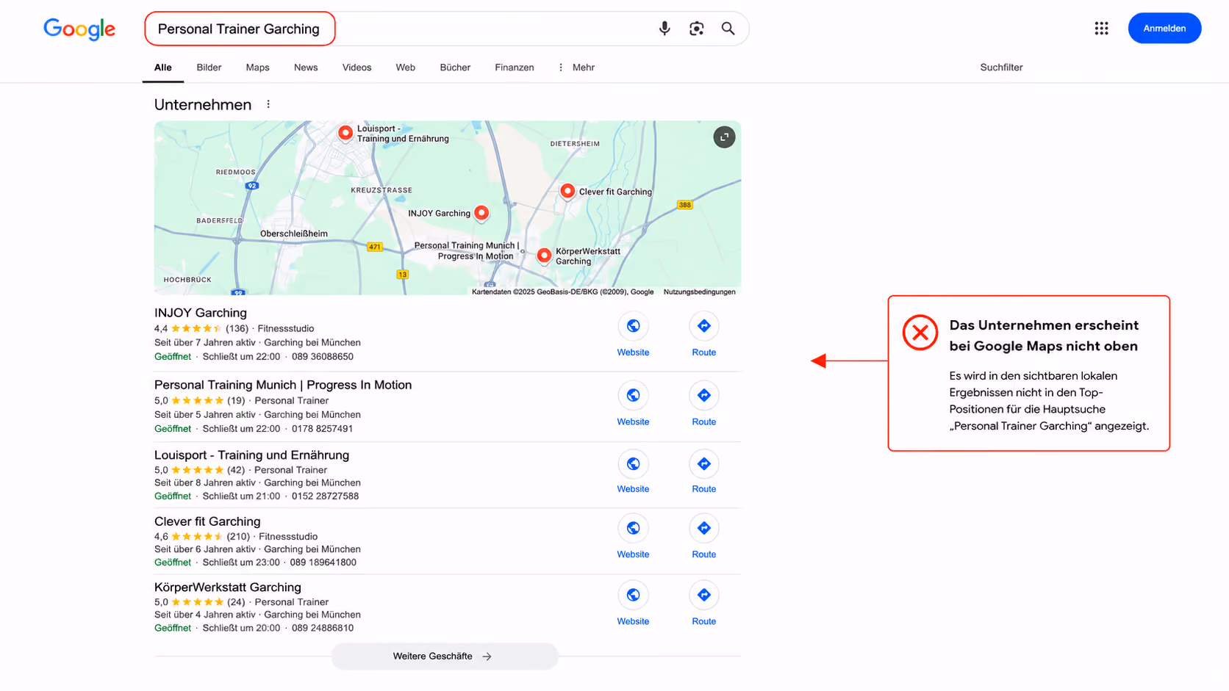Image resolution: width=1229 pixels, height=691 pixels.
Task: Click the (136) review count for INJOY
Action: [237, 329]
